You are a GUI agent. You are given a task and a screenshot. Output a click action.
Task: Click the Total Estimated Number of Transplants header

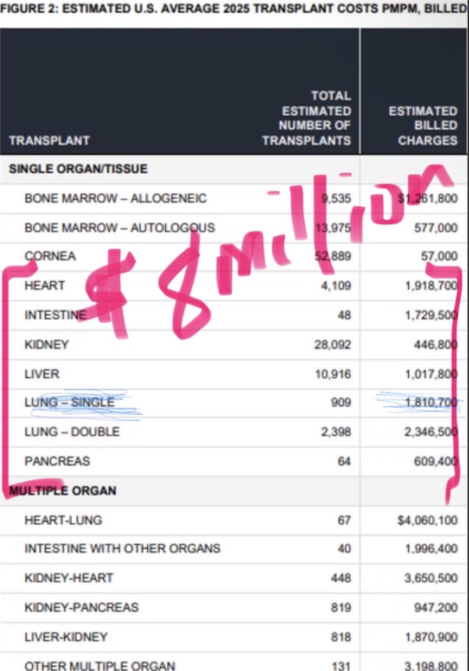tap(307, 118)
